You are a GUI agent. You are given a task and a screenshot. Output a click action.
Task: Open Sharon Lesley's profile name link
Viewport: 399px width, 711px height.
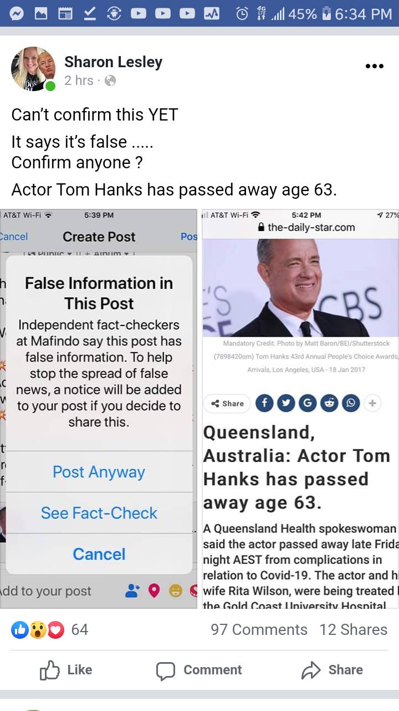(x=113, y=62)
